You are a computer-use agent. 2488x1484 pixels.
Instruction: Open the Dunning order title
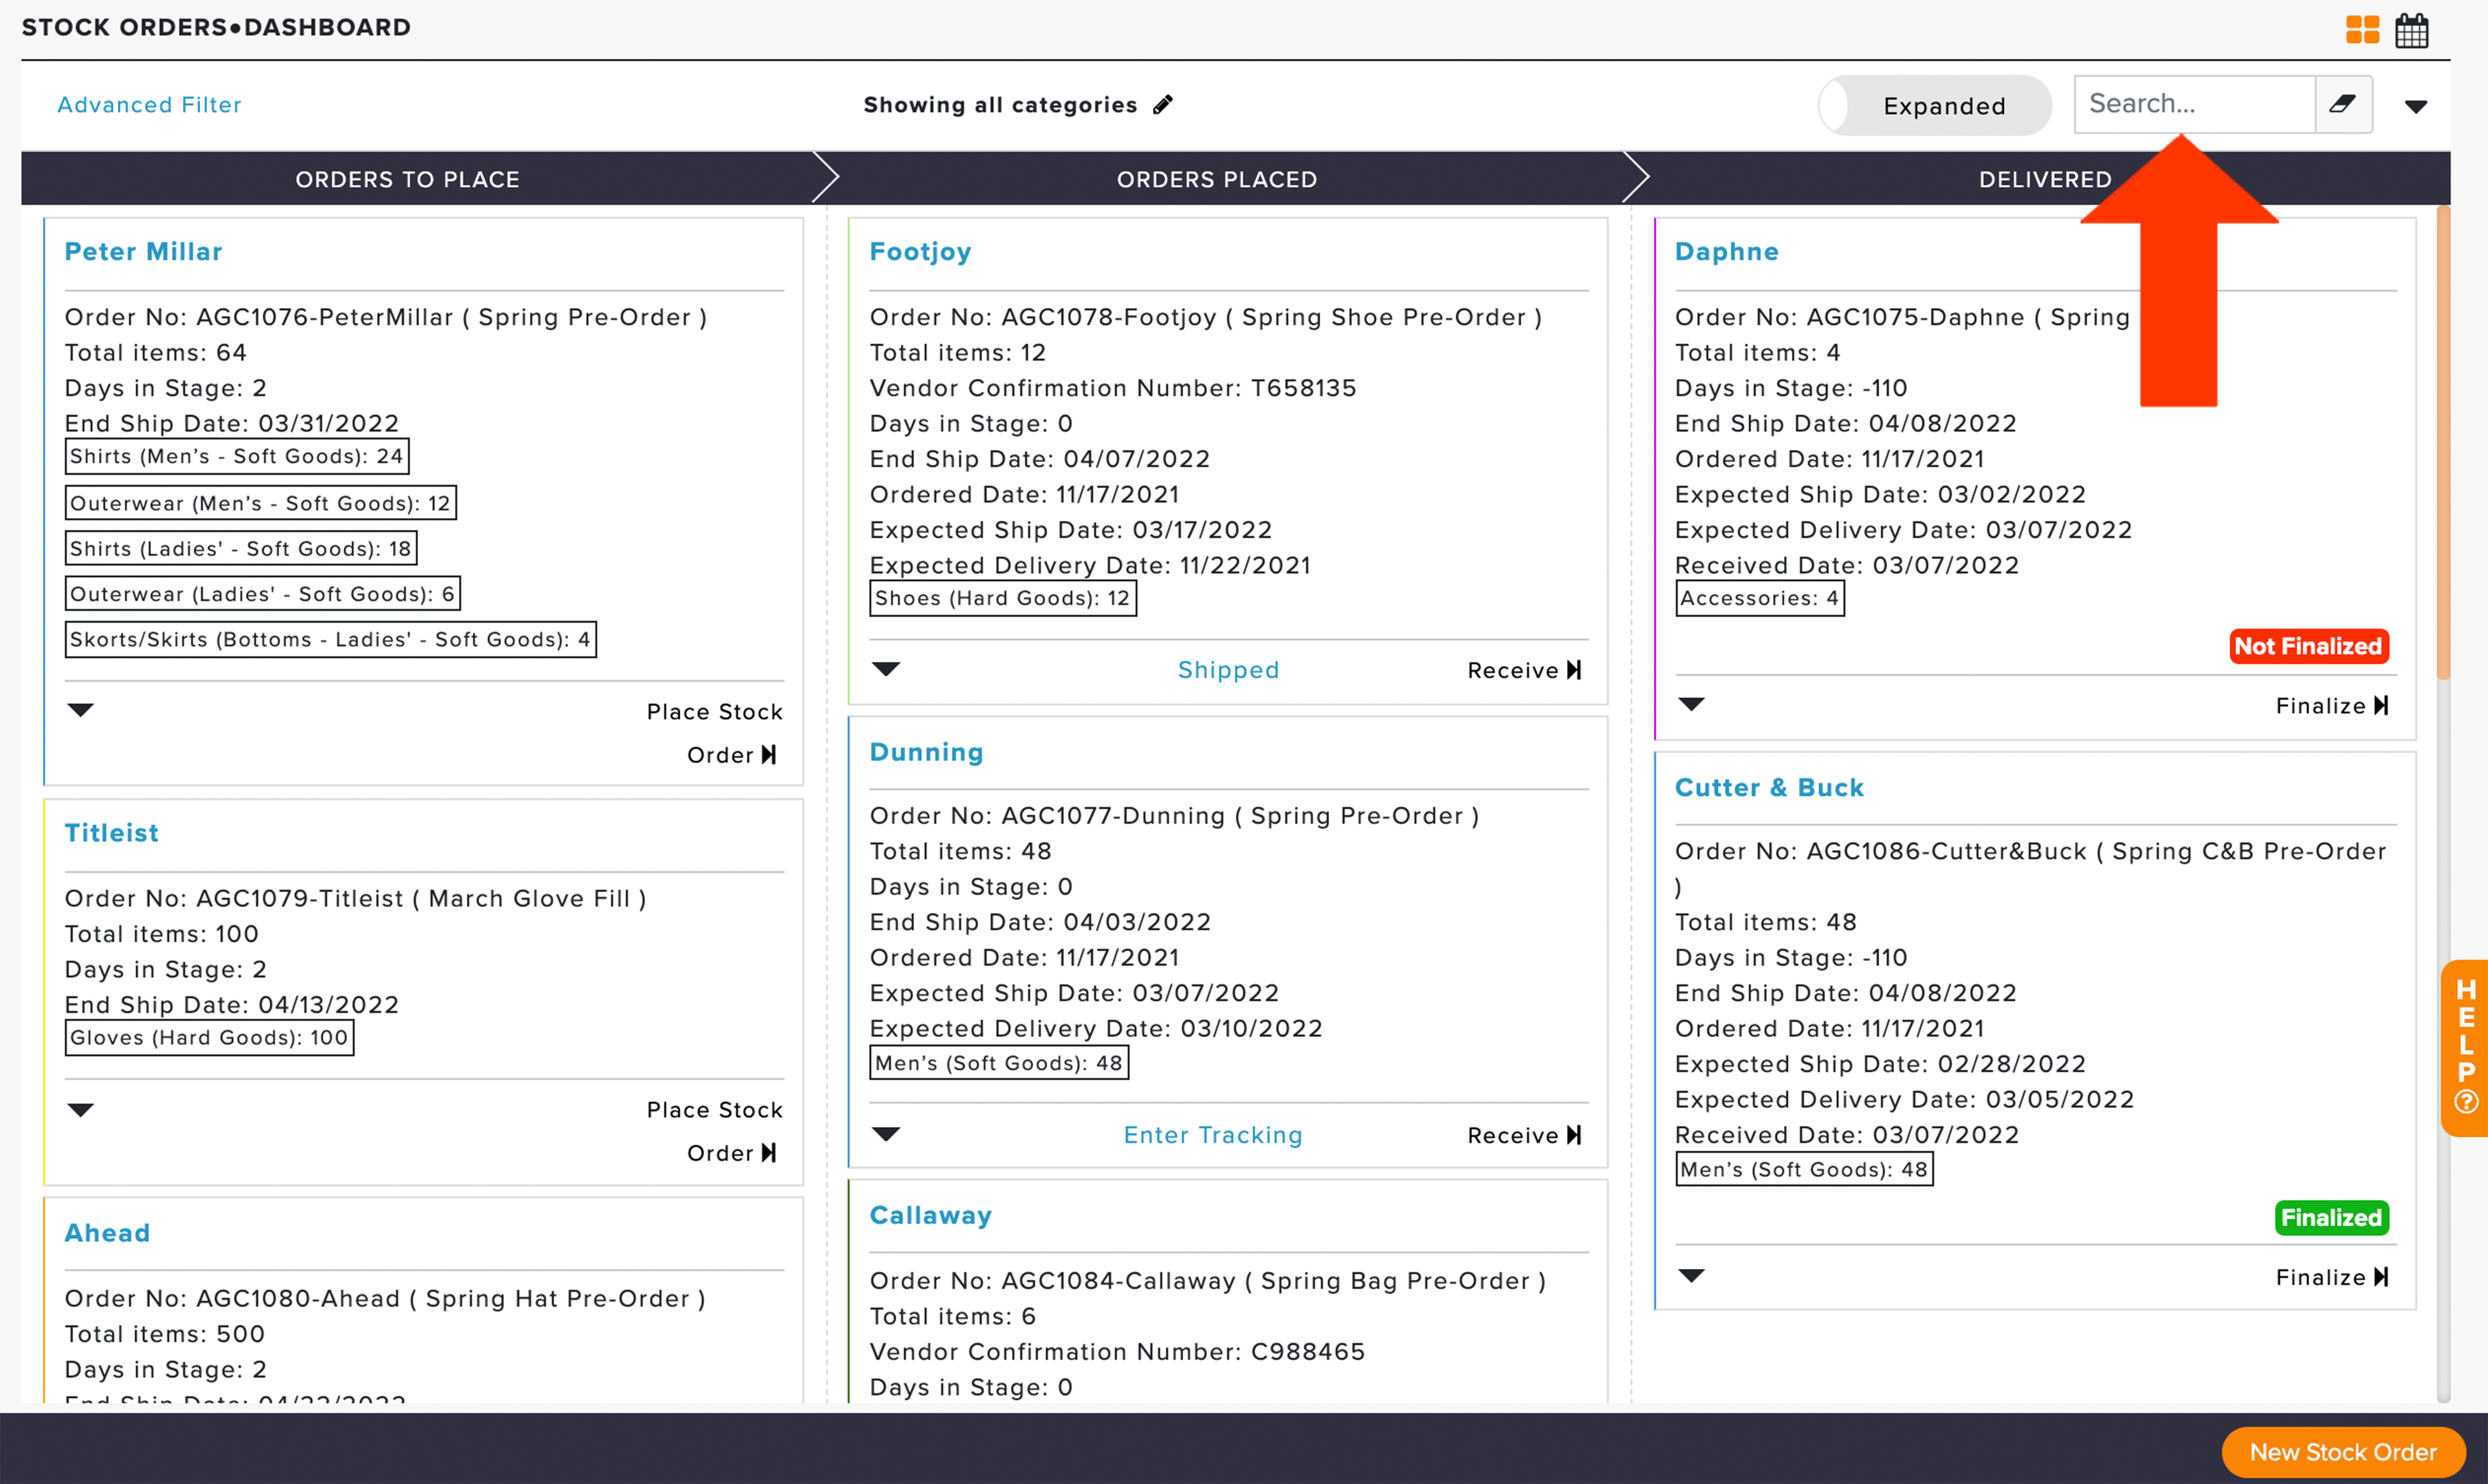[x=927, y=752]
